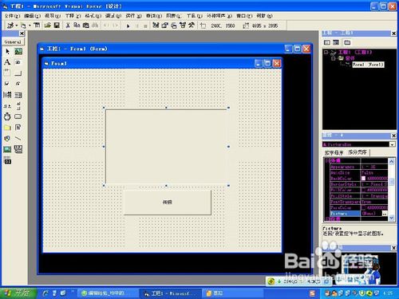Image resolution: width=399 pixels, height=299 pixels.
Task: Open Add Project dropdown arrow in toolbar
Action: (x=17, y=26)
